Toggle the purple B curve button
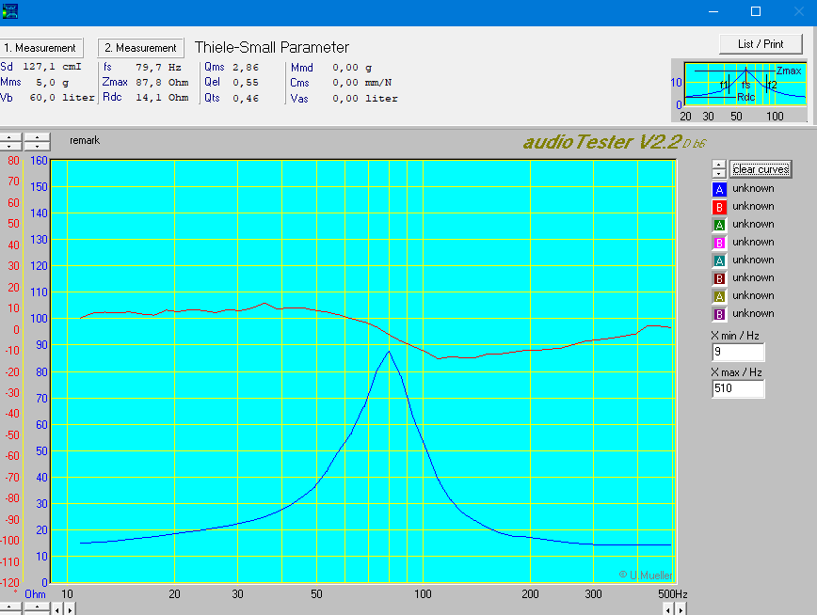The height and width of the screenshot is (615, 817). [x=719, y=314]
